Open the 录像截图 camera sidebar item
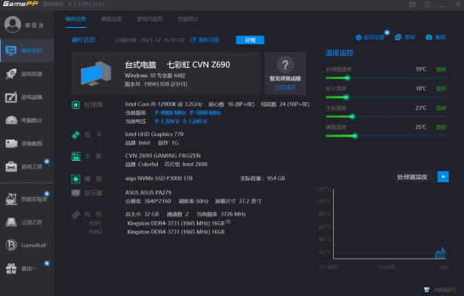Viewport: 464px width, 296px height. (27, 144)
